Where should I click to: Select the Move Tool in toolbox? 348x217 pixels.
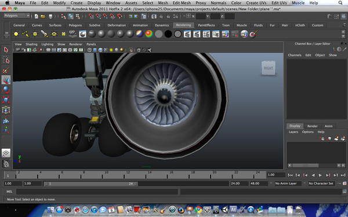(x=6, y=80)
